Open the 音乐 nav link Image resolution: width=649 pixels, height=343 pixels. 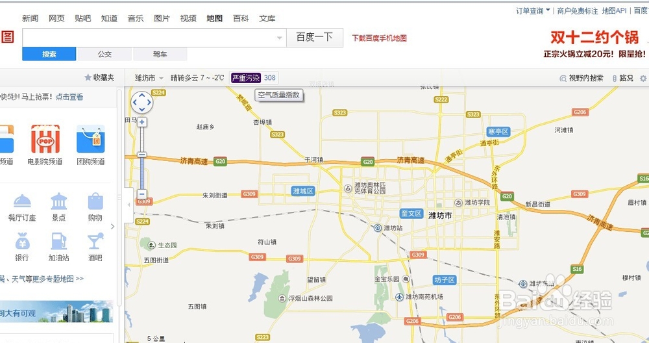136,18
